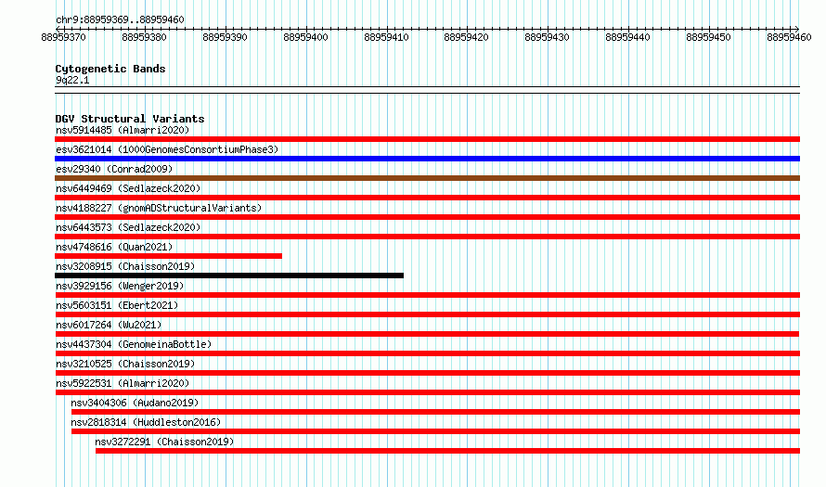This screenshot has width=826, height=487.
Task: Open nsv5922531 (Almarri2020) variant label
Action: coord(123,383)
